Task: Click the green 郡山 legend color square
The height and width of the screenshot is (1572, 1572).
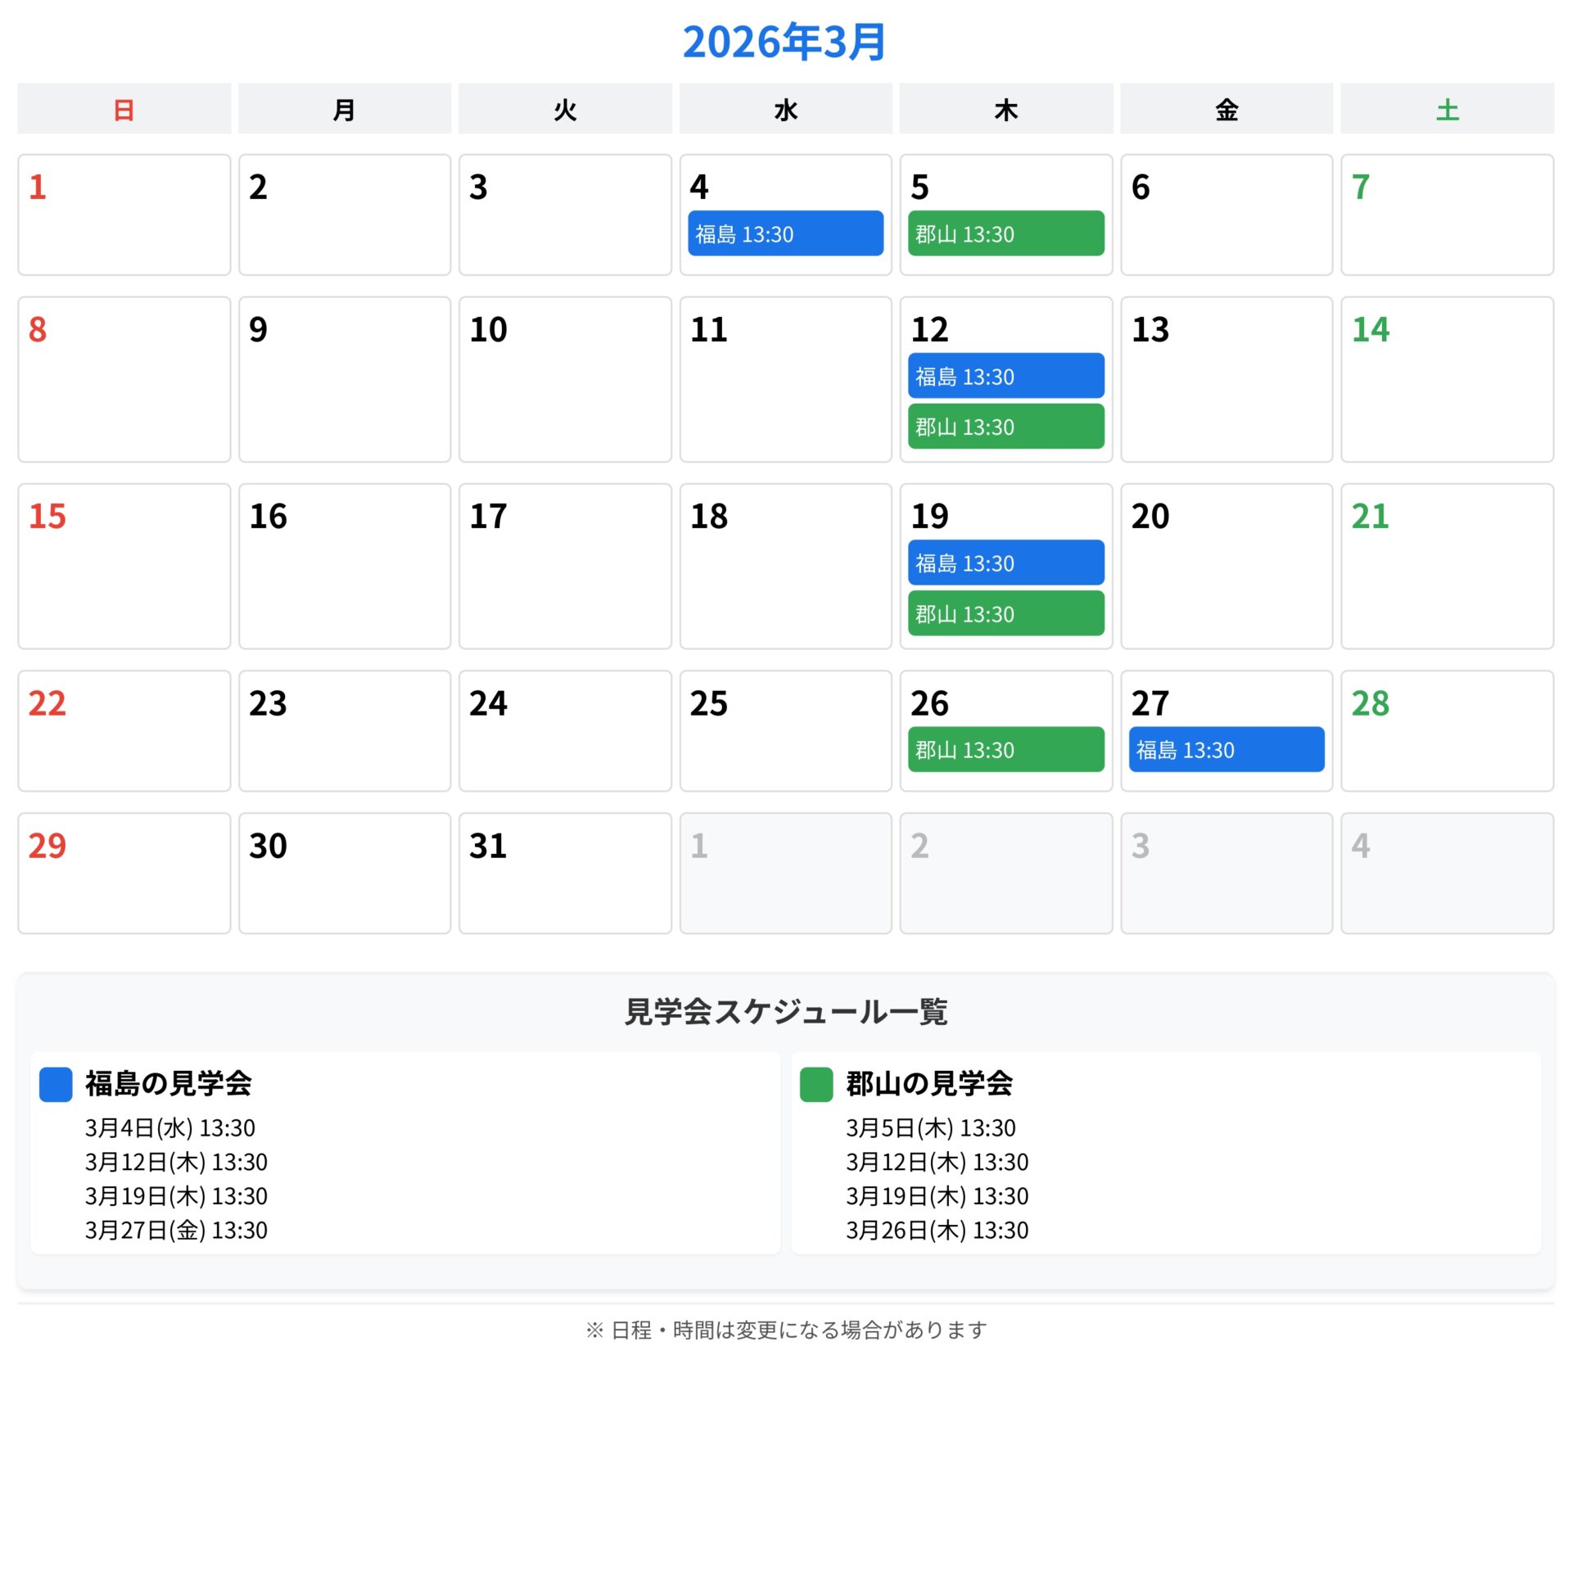Action: point(815,1084)
